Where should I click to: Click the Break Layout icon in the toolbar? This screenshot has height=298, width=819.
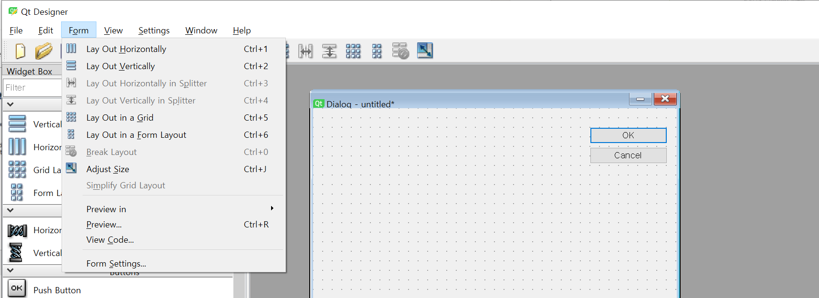tap(400, 51)
